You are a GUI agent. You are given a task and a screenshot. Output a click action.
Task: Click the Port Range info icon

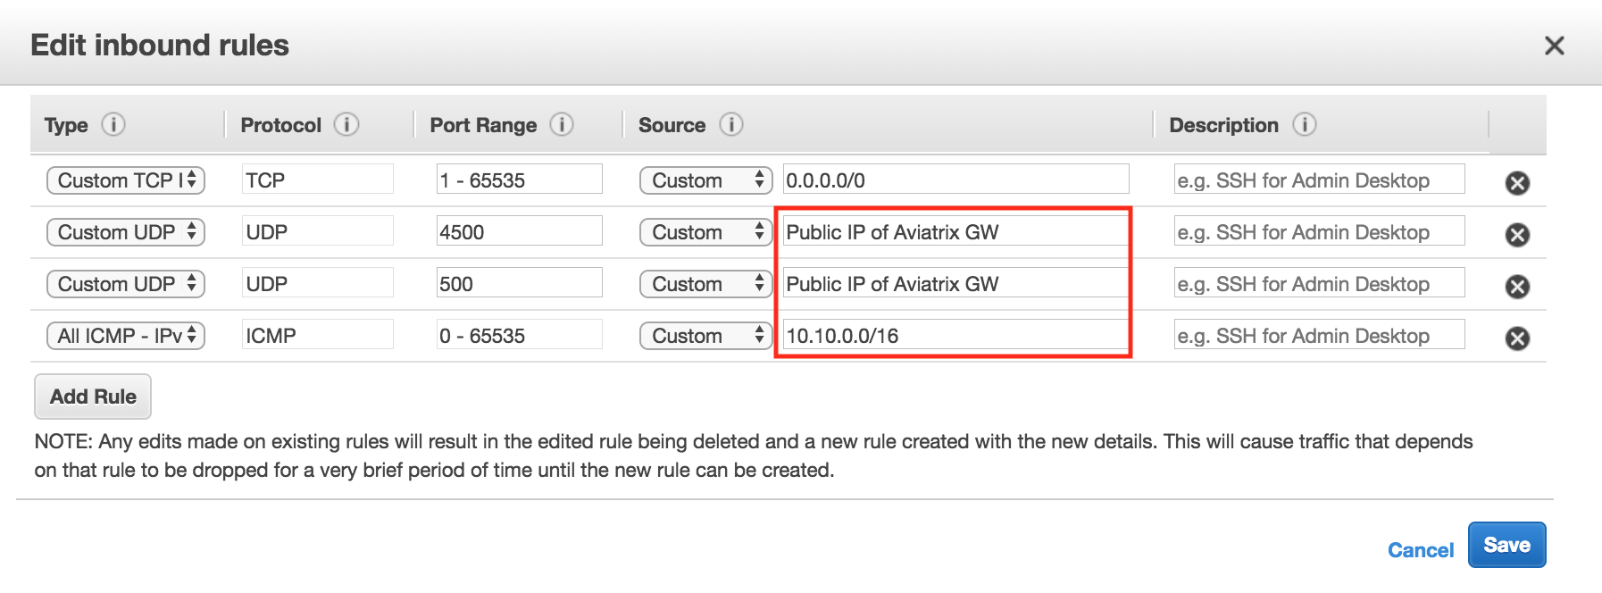(562, 124)
